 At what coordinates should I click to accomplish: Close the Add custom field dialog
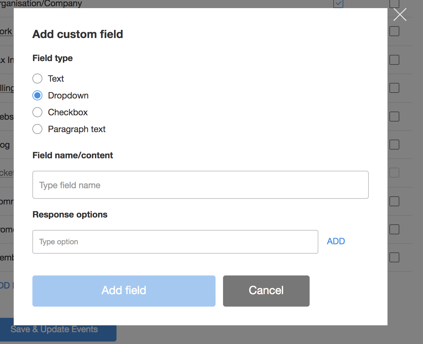pyautogui.click(x=400, y=15)
